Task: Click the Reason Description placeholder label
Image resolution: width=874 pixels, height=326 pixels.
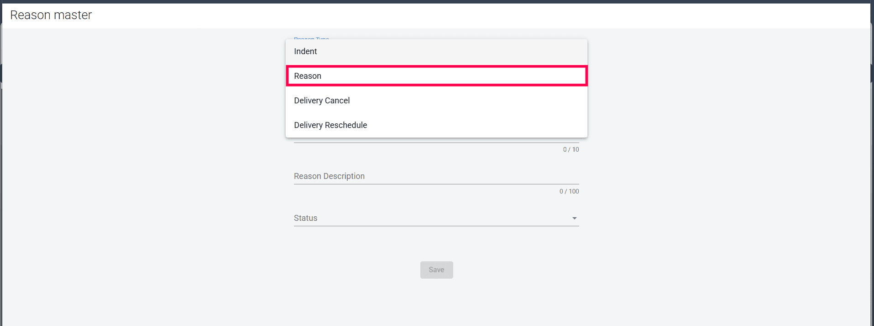Action: click(329, 176)
